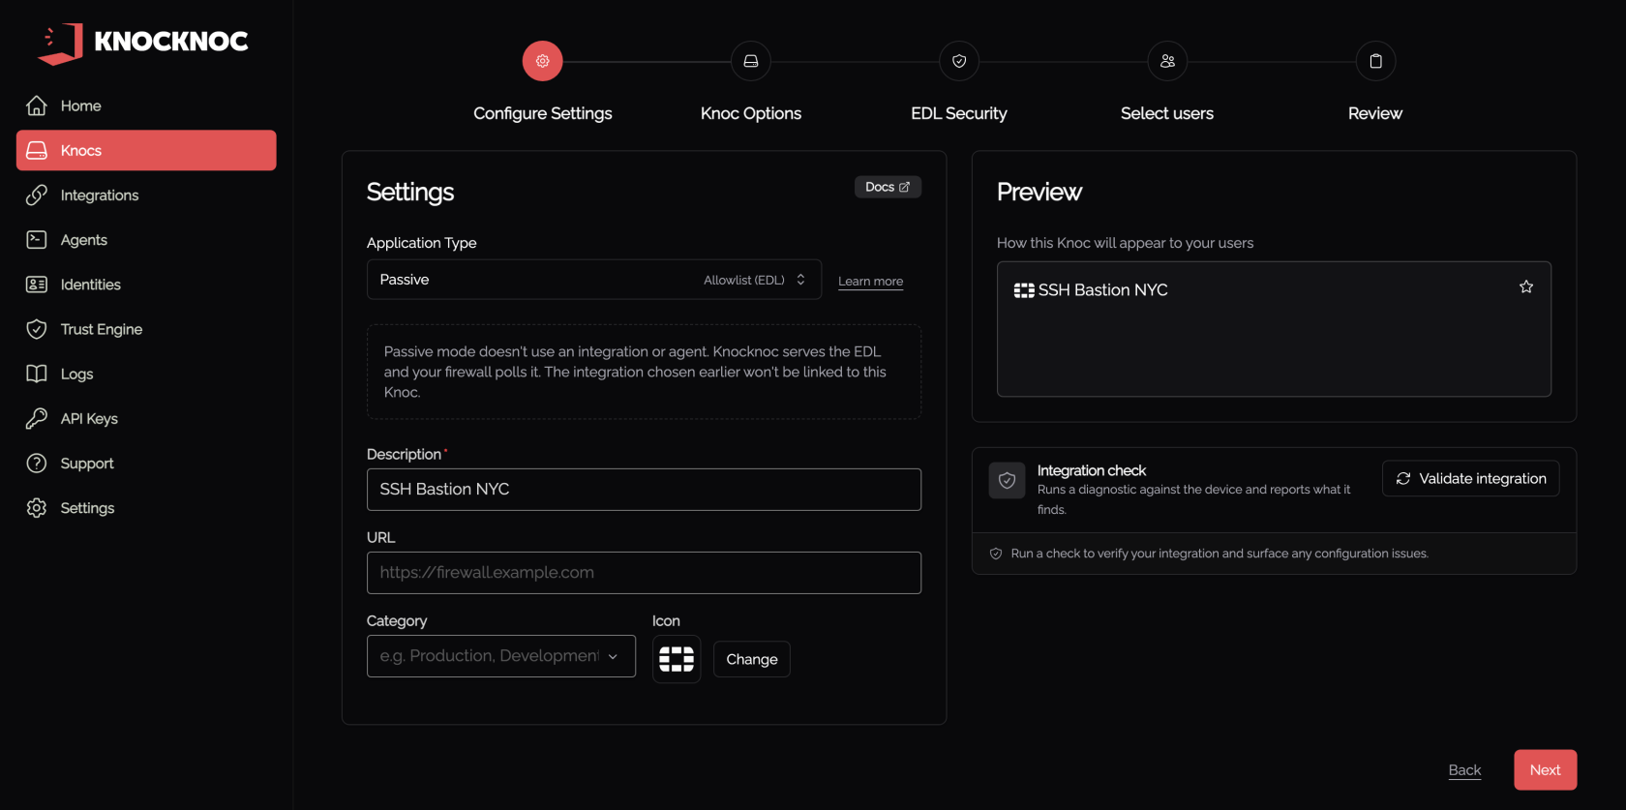Click the Settings gear icon in sidebar
Screen dimensions: 1626x810
point(37,508)
